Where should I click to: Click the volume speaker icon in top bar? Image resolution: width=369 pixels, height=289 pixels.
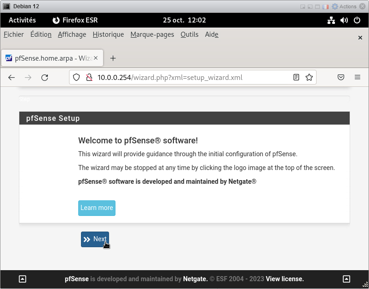click(x=344, y=20)
